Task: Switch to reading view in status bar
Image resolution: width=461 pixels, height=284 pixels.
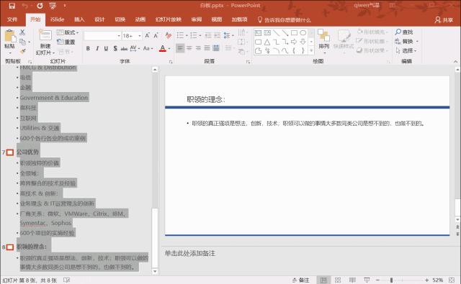Action: (352, 280)
